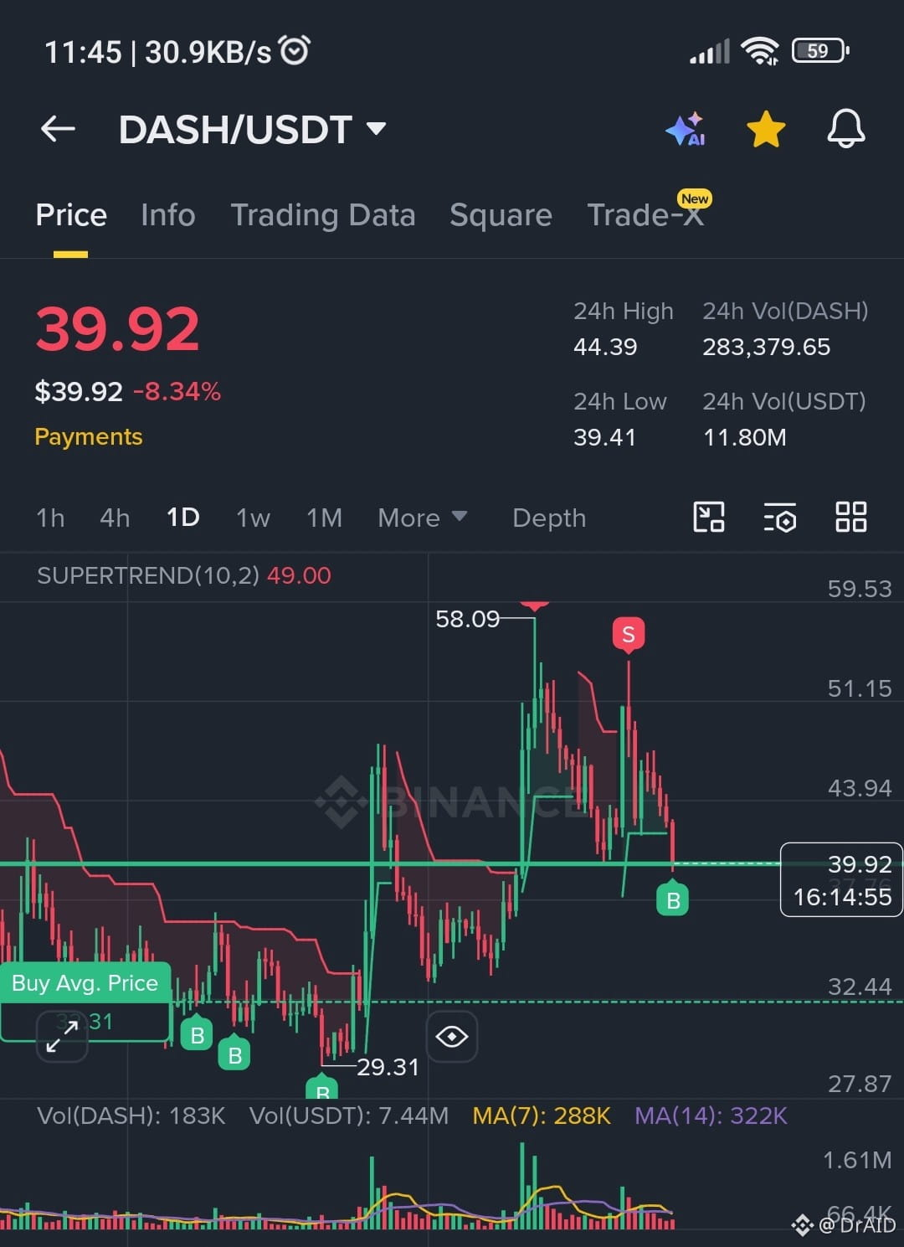904x1247 pixels.
Task: Open chart indicator settings icon
Action: 780,518
